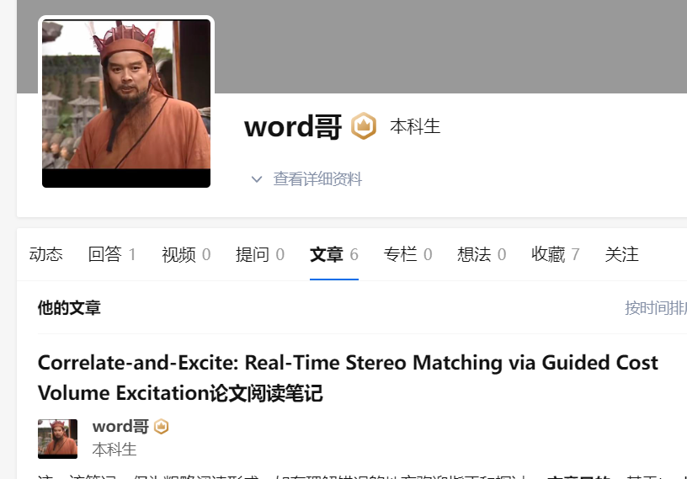Click the small author avatar below the article title
The width and height of the screenshot is (687, 479).
tap(57, 439)
